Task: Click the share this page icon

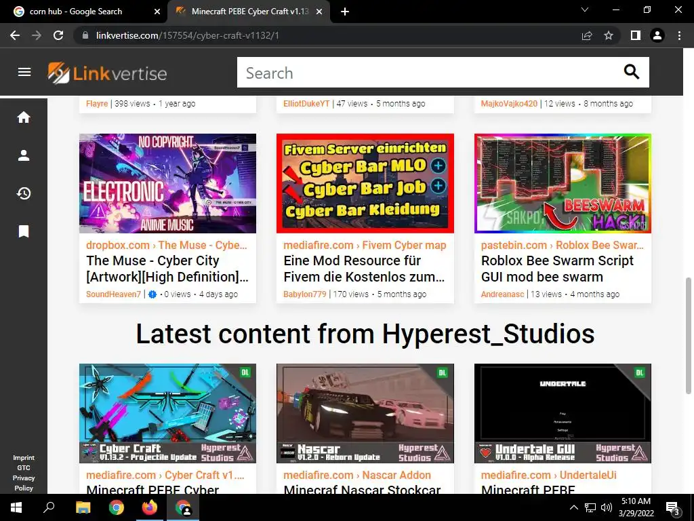Action: click(x=587, y=35)
